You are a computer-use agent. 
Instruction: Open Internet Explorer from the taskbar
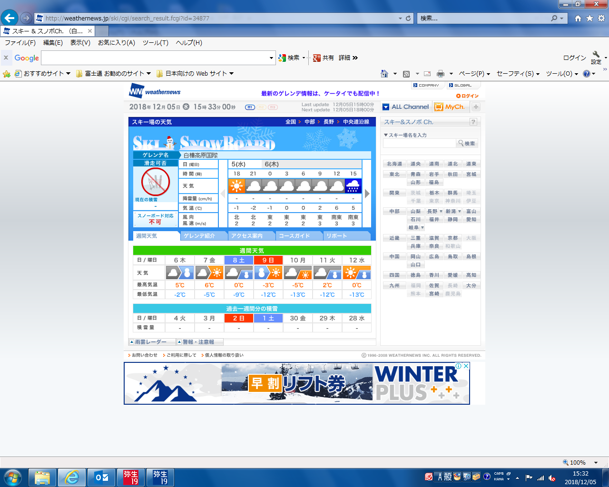pyautogui.click(x=72, y=477)
